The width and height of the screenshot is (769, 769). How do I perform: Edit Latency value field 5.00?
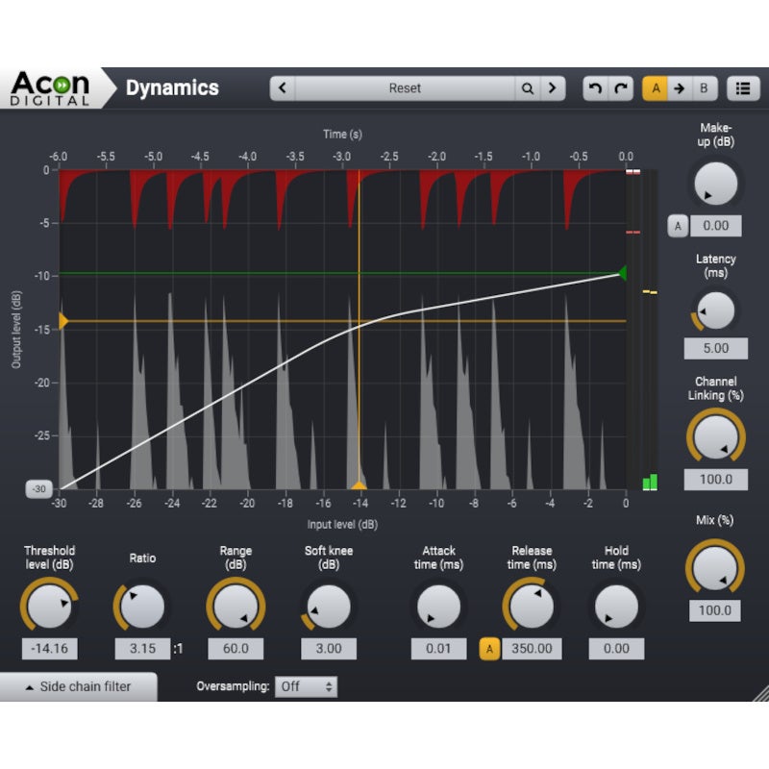pos(715,348)
